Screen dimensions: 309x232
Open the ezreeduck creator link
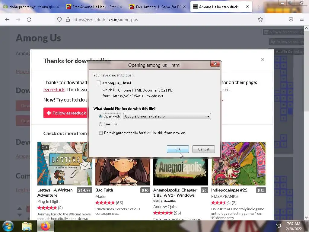(x=54, y=89)
